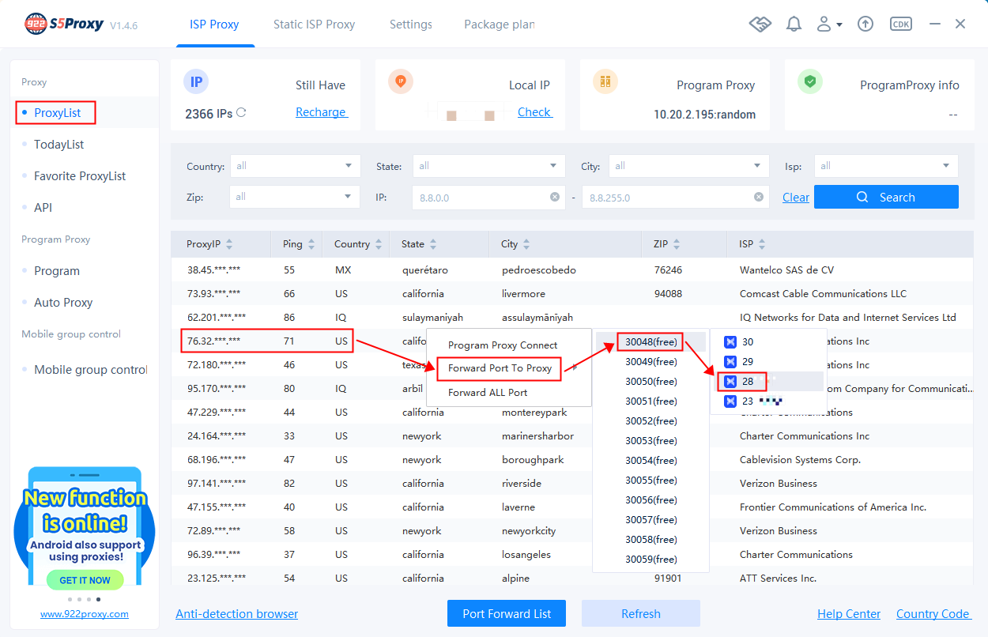988x637 pixels.
Task: Clear the start IP field 8.8.0.0
Action: pos(556,198)
